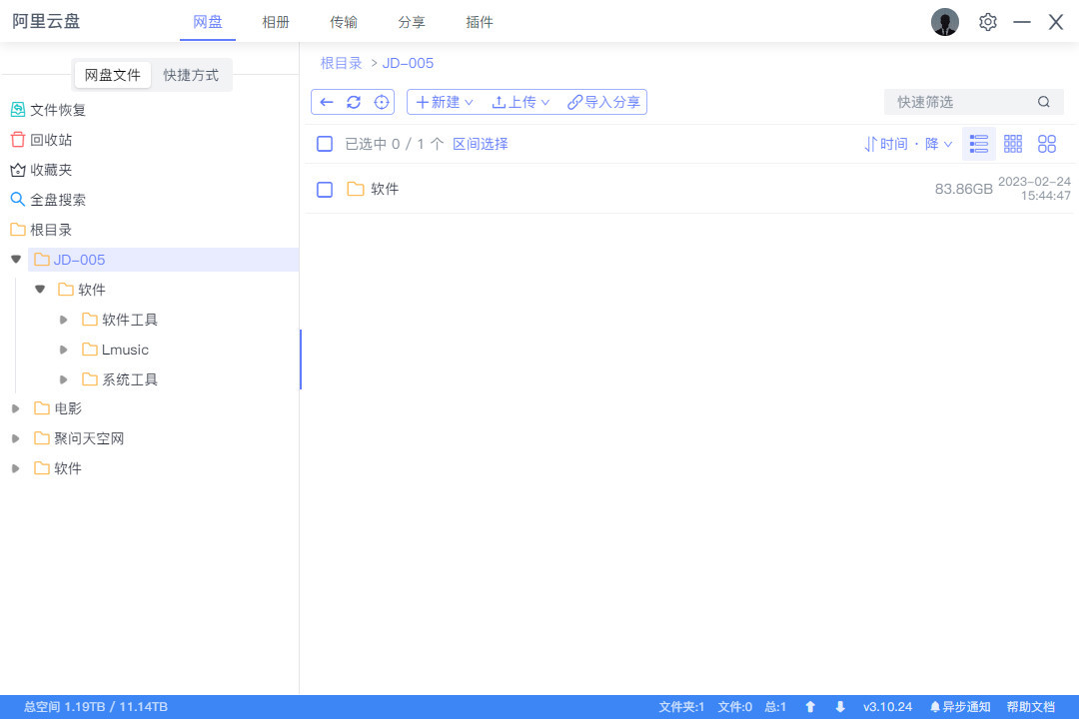Refresh the file list
Image resolution: width=1079 pixels, height=719 pixels.
[x=354, y=103]
